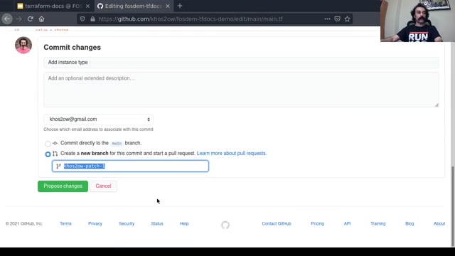
Task: Open the Training footer link
Action: (x=378, y=223)
